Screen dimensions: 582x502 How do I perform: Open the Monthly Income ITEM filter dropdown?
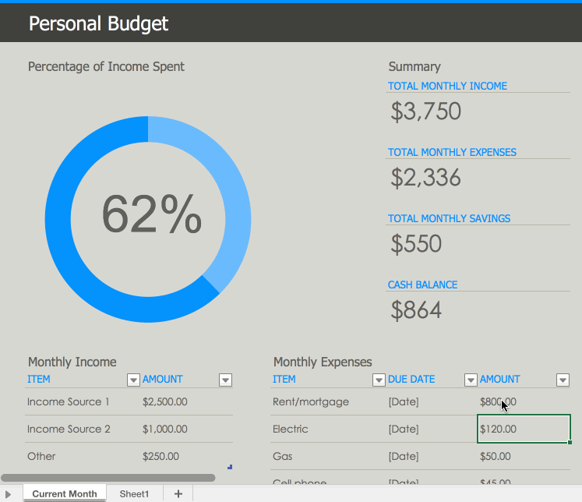tap(133, 380)
